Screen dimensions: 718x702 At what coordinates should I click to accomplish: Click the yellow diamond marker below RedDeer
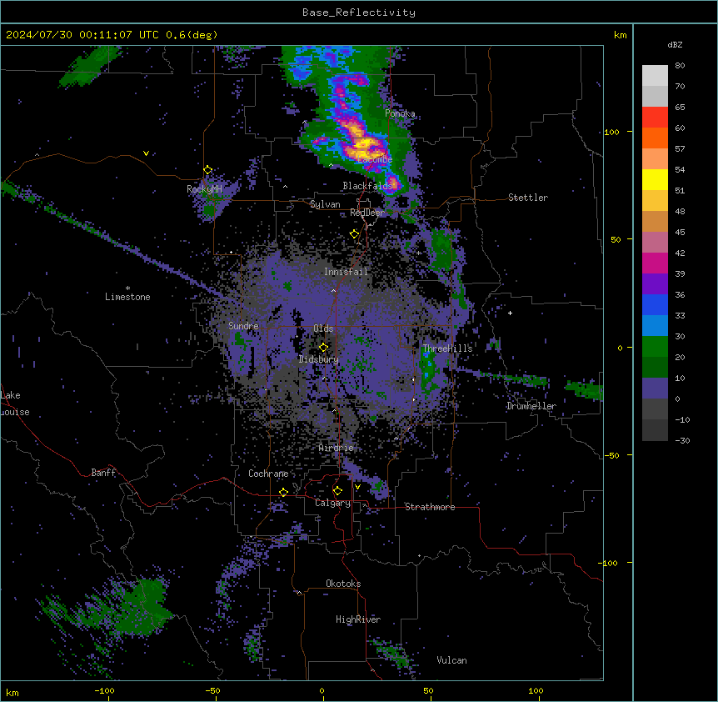(354, 234)
